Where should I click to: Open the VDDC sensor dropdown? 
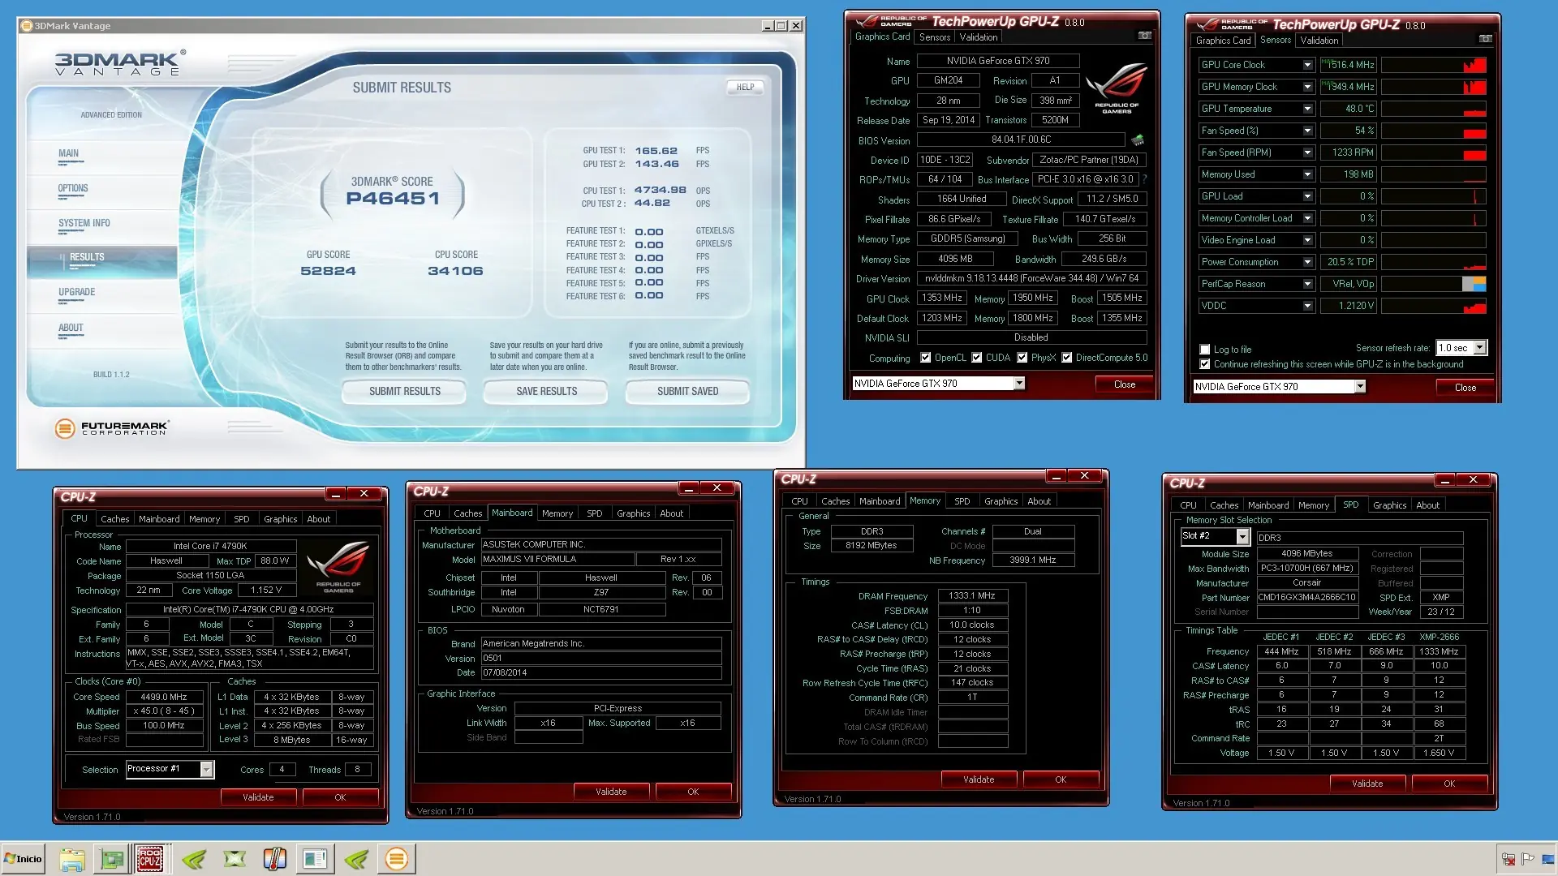[1307, 306]
